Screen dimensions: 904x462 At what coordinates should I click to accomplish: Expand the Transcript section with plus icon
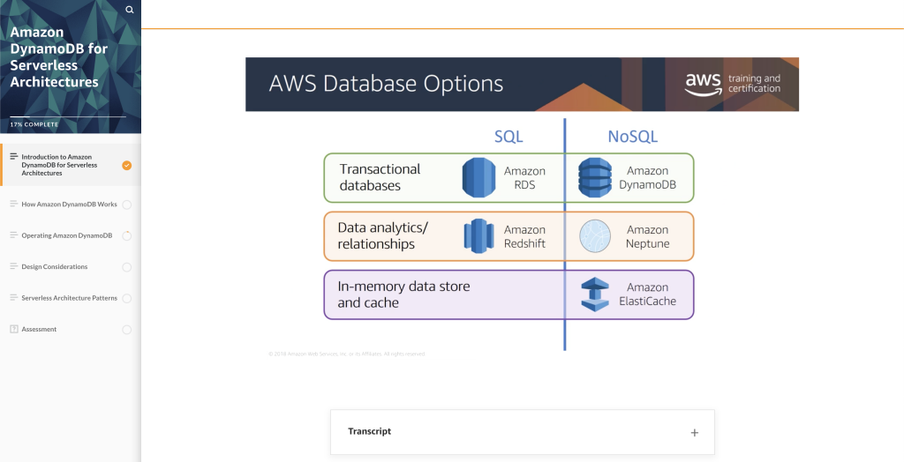pyautogui.click(x=694, y=433)
